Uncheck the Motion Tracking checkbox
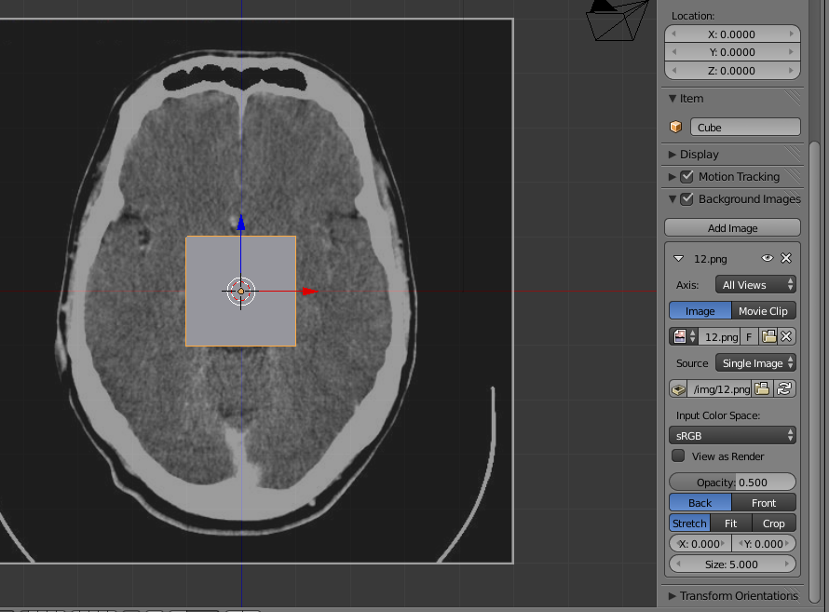Image resolution: width=829 pixels, height=612 pixels. coord(687,176)
